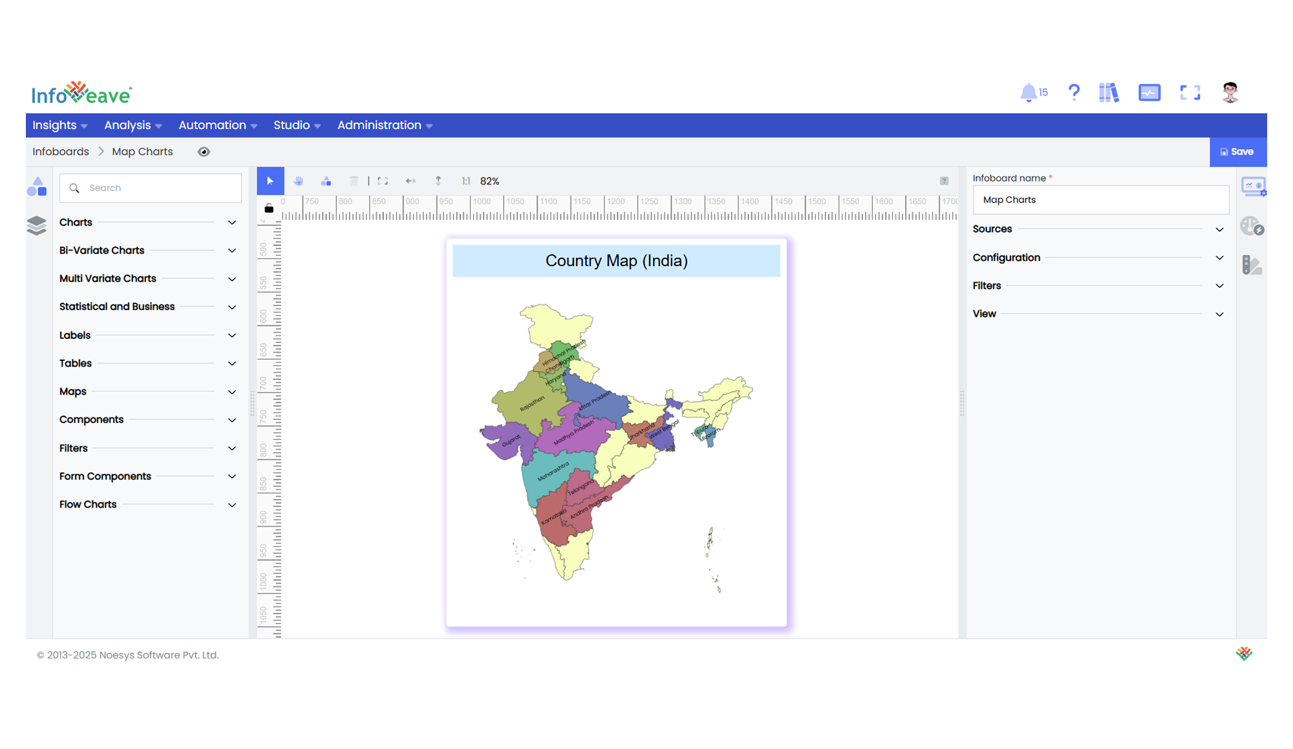Click the fit-to-screen icon in toolbar
This screenshot has width=1293, height=749.
pyautogui.click(x=383, y=181)
